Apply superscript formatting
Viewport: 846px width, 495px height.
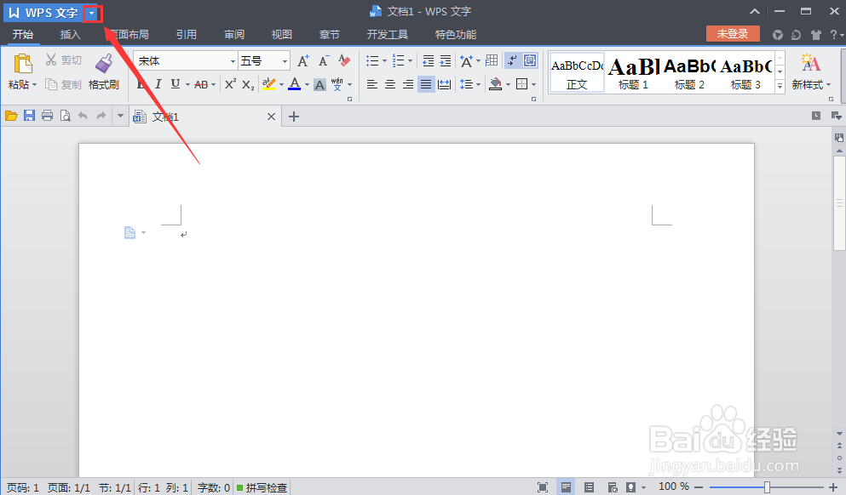click(229, 82)
